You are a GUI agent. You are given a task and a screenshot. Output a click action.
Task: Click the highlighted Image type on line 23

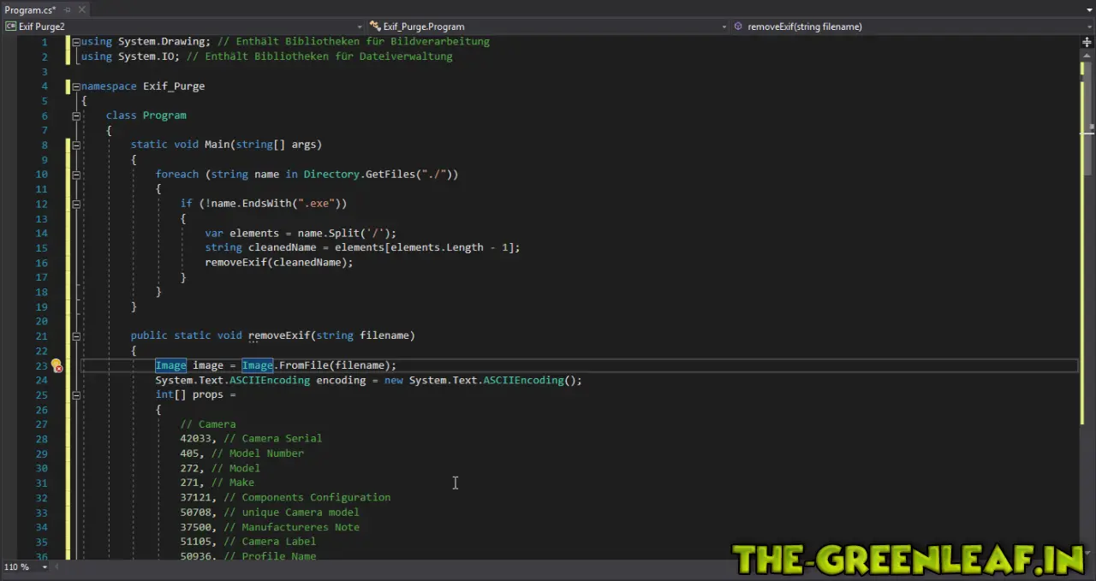click(170, 365)
